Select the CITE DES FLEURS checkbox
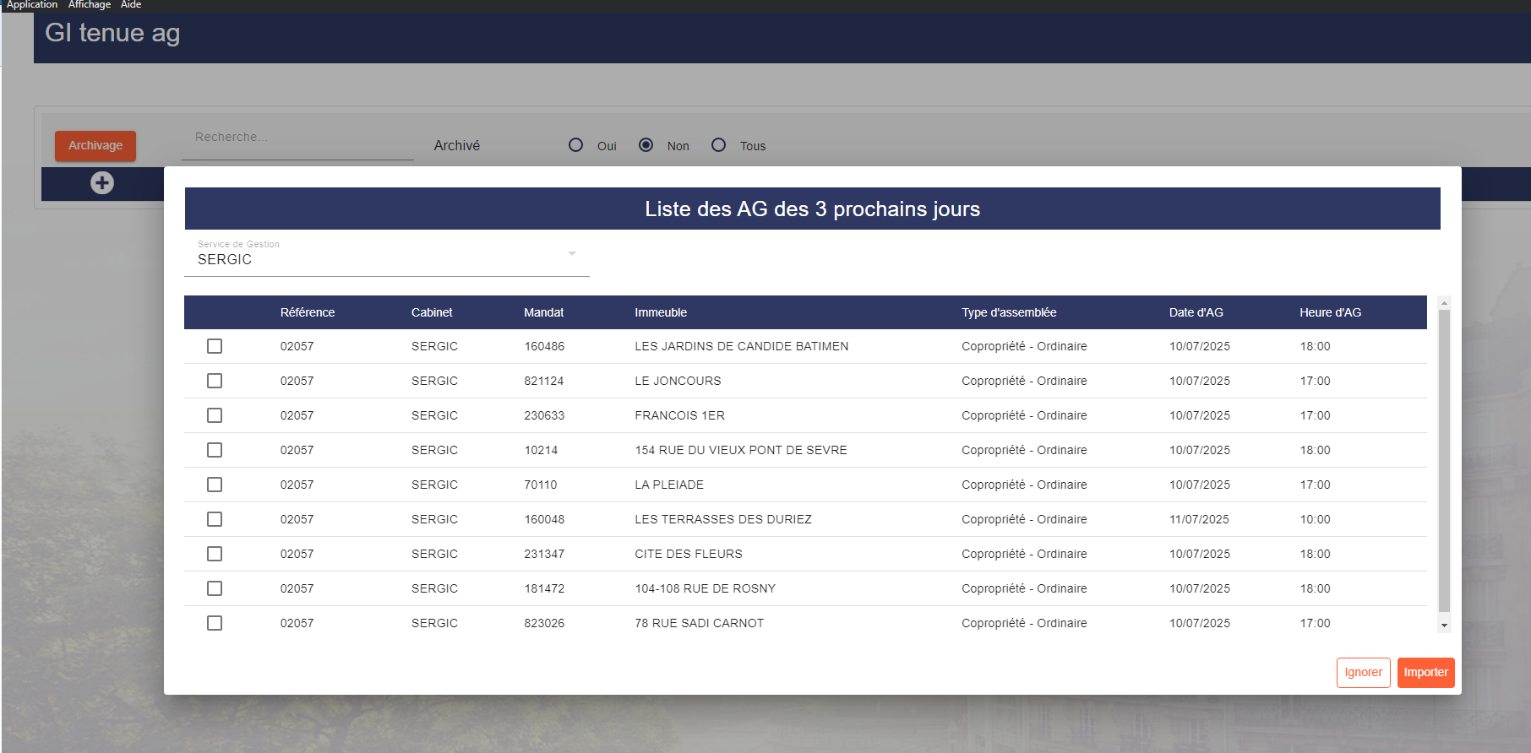This screenshot has height=753, width=1531. [215, 554]
